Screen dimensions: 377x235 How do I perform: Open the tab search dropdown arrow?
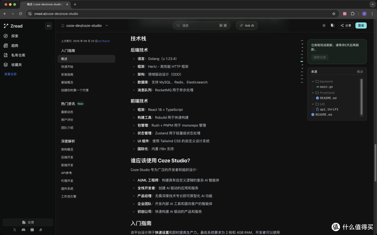coord(372,4)
